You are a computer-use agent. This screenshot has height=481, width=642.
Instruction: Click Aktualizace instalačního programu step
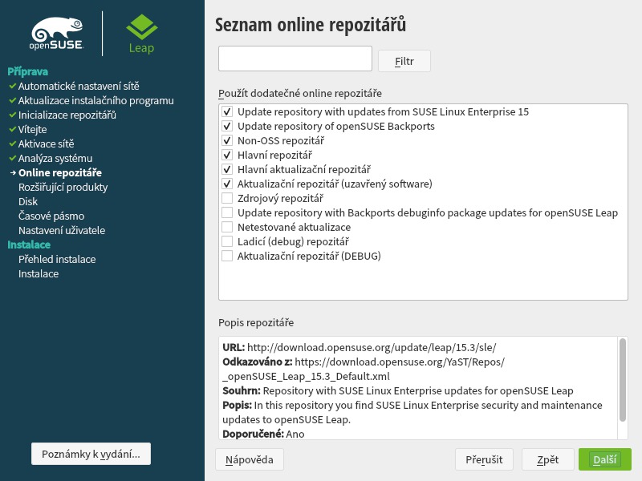pos(95,101)
